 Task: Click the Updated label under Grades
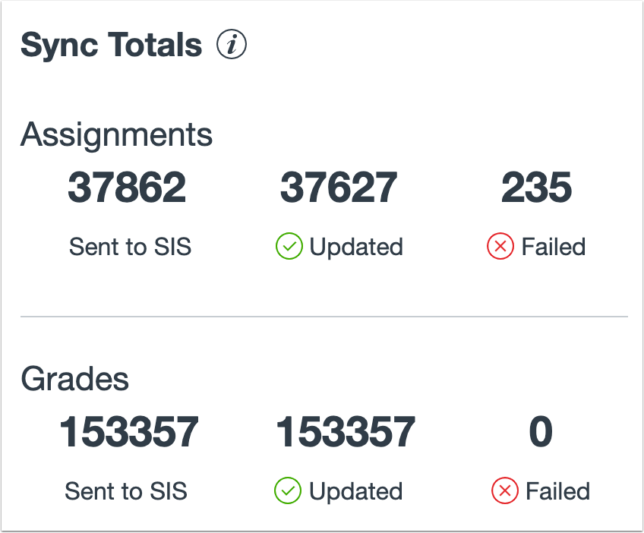click(x=357, y=491)
